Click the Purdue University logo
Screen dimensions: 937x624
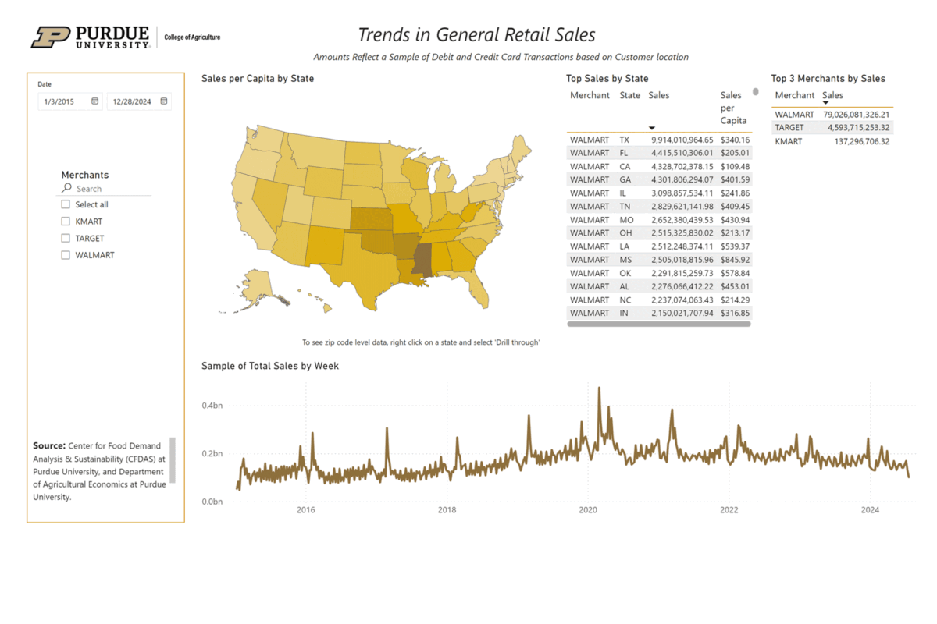click(91, 37)
